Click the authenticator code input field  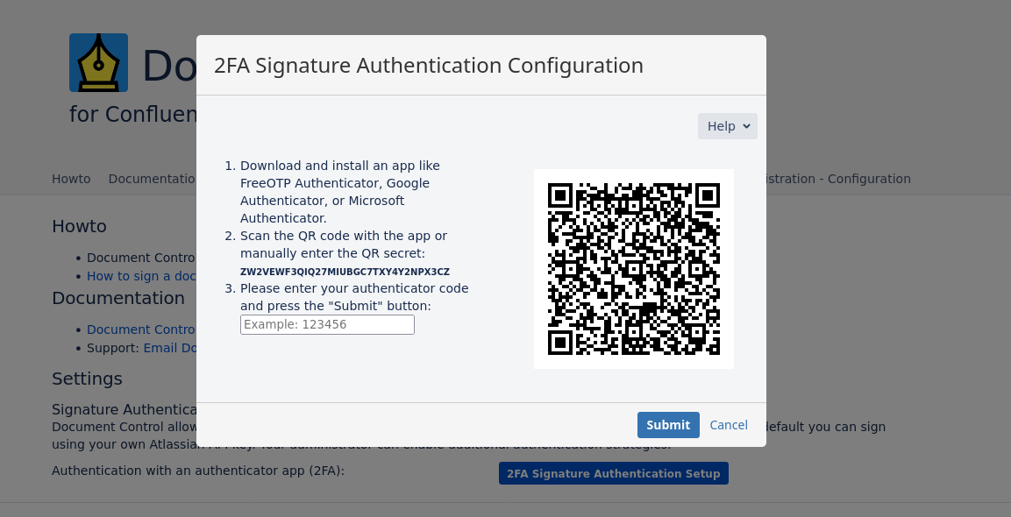327,324
